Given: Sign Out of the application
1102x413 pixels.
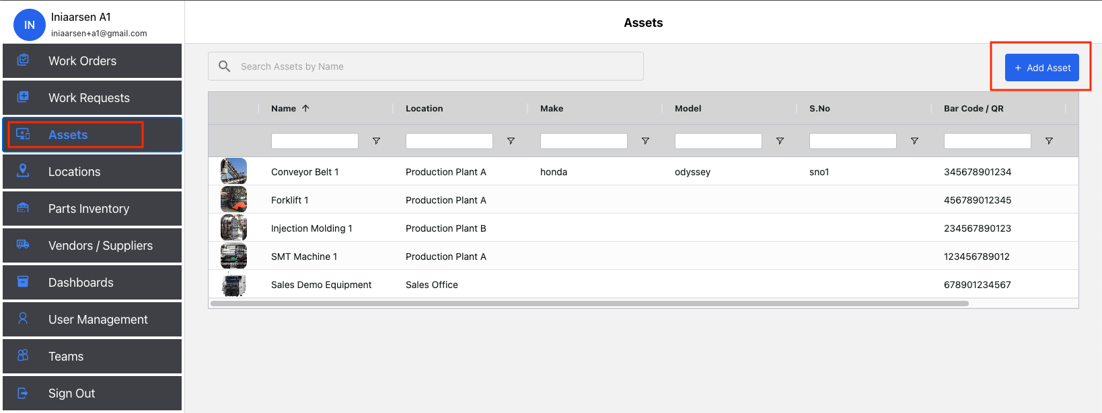Looking at the screenshot, I should click(92, 393).
